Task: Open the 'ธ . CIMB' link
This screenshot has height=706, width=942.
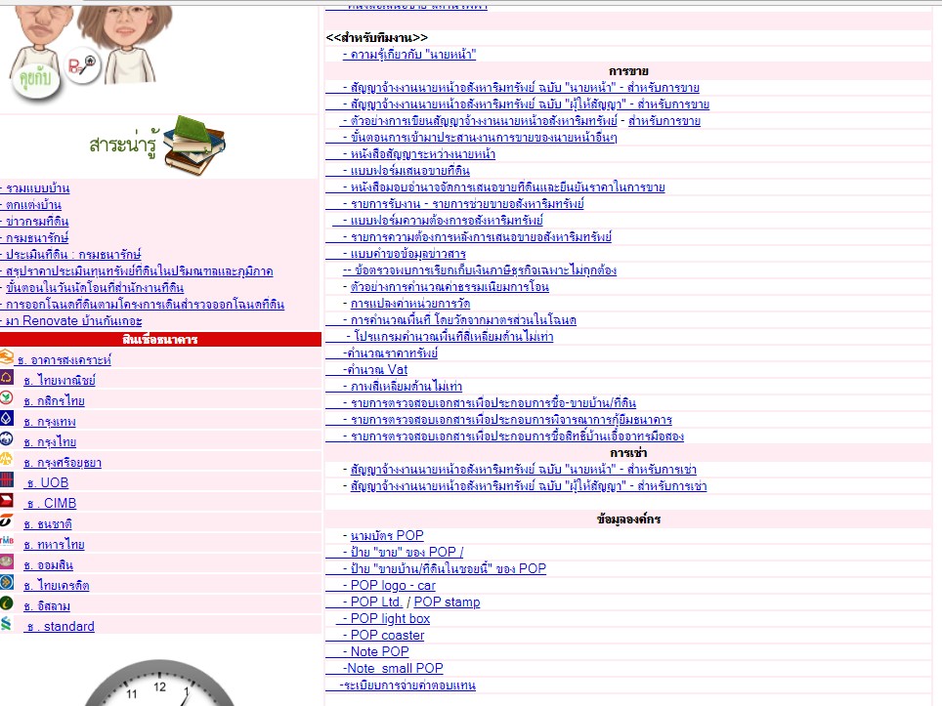Action: point(50,503)
